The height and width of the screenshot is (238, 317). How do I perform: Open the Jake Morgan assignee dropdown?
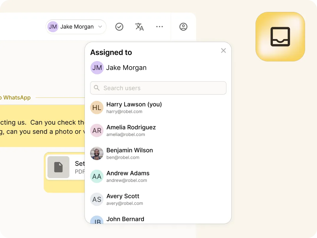76,27
